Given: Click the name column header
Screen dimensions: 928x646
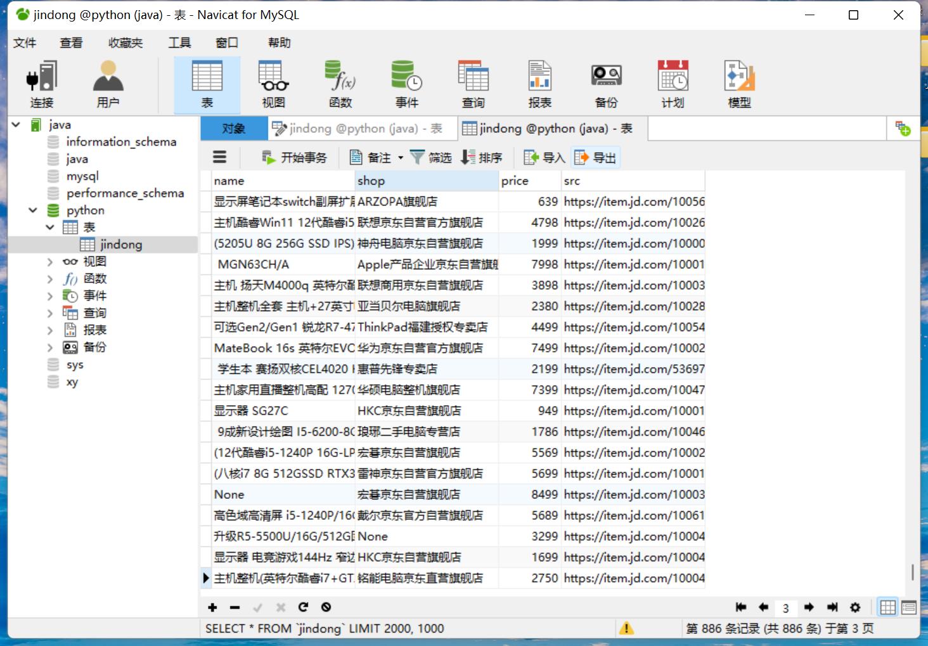Looking at the screenshot, I should tap(283, 181).
